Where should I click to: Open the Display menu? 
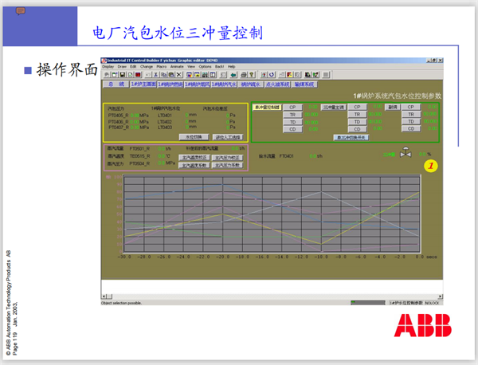click(x=108, y=66)
